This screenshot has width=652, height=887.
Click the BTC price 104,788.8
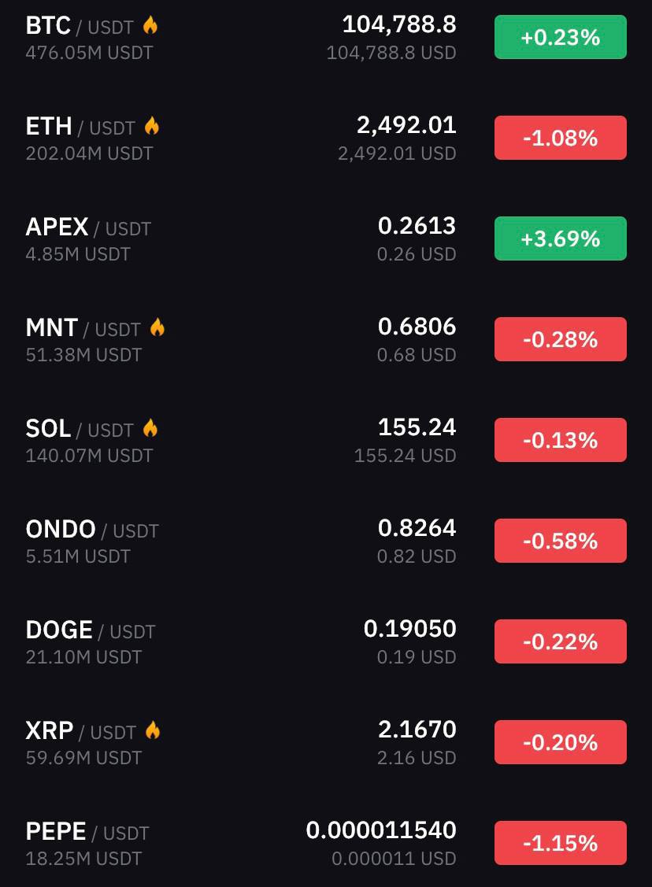pyautogui.click(x=398, y=24)
